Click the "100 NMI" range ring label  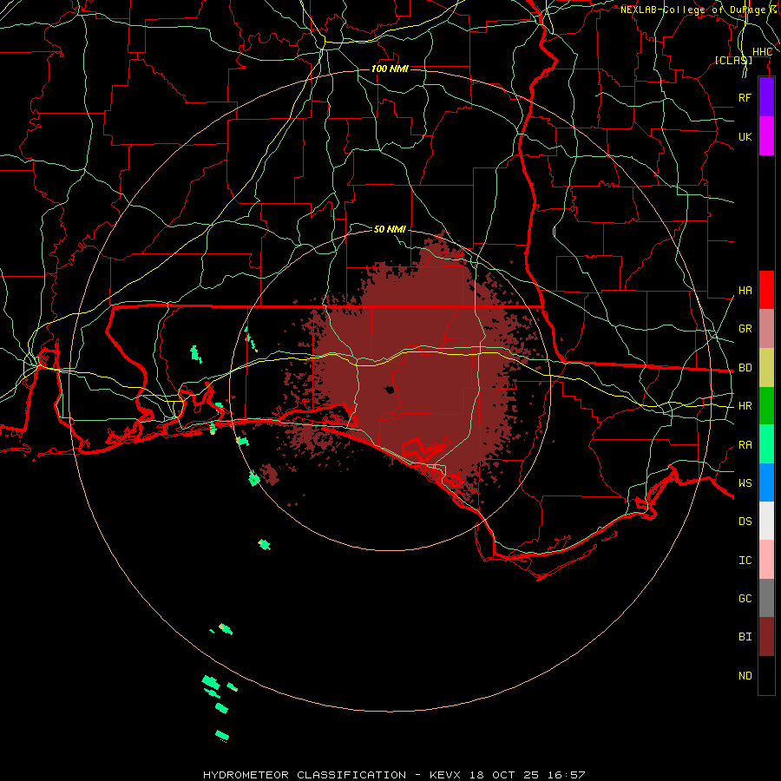[390, 69]
